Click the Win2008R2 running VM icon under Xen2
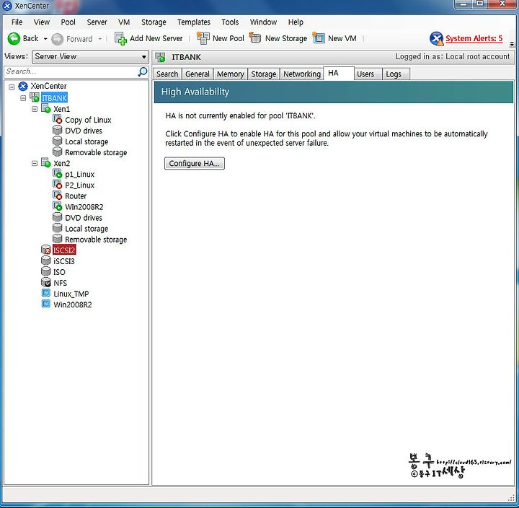This screenshot has width=519, height=508. [57, 206]
